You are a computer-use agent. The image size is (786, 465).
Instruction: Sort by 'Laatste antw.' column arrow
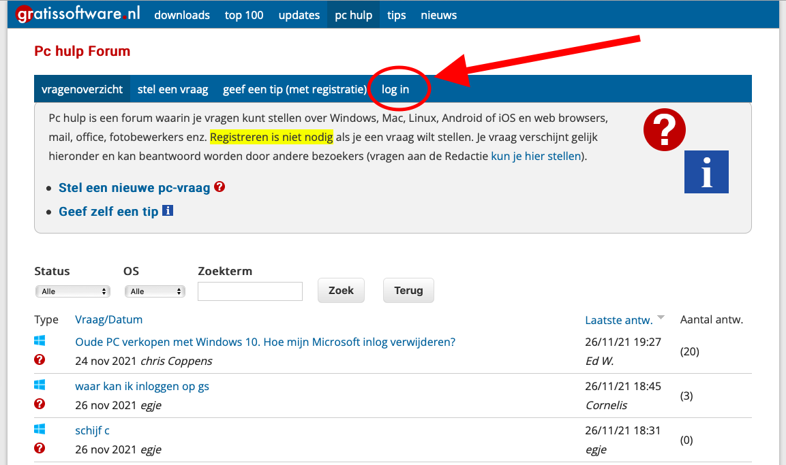coord(661,319)
